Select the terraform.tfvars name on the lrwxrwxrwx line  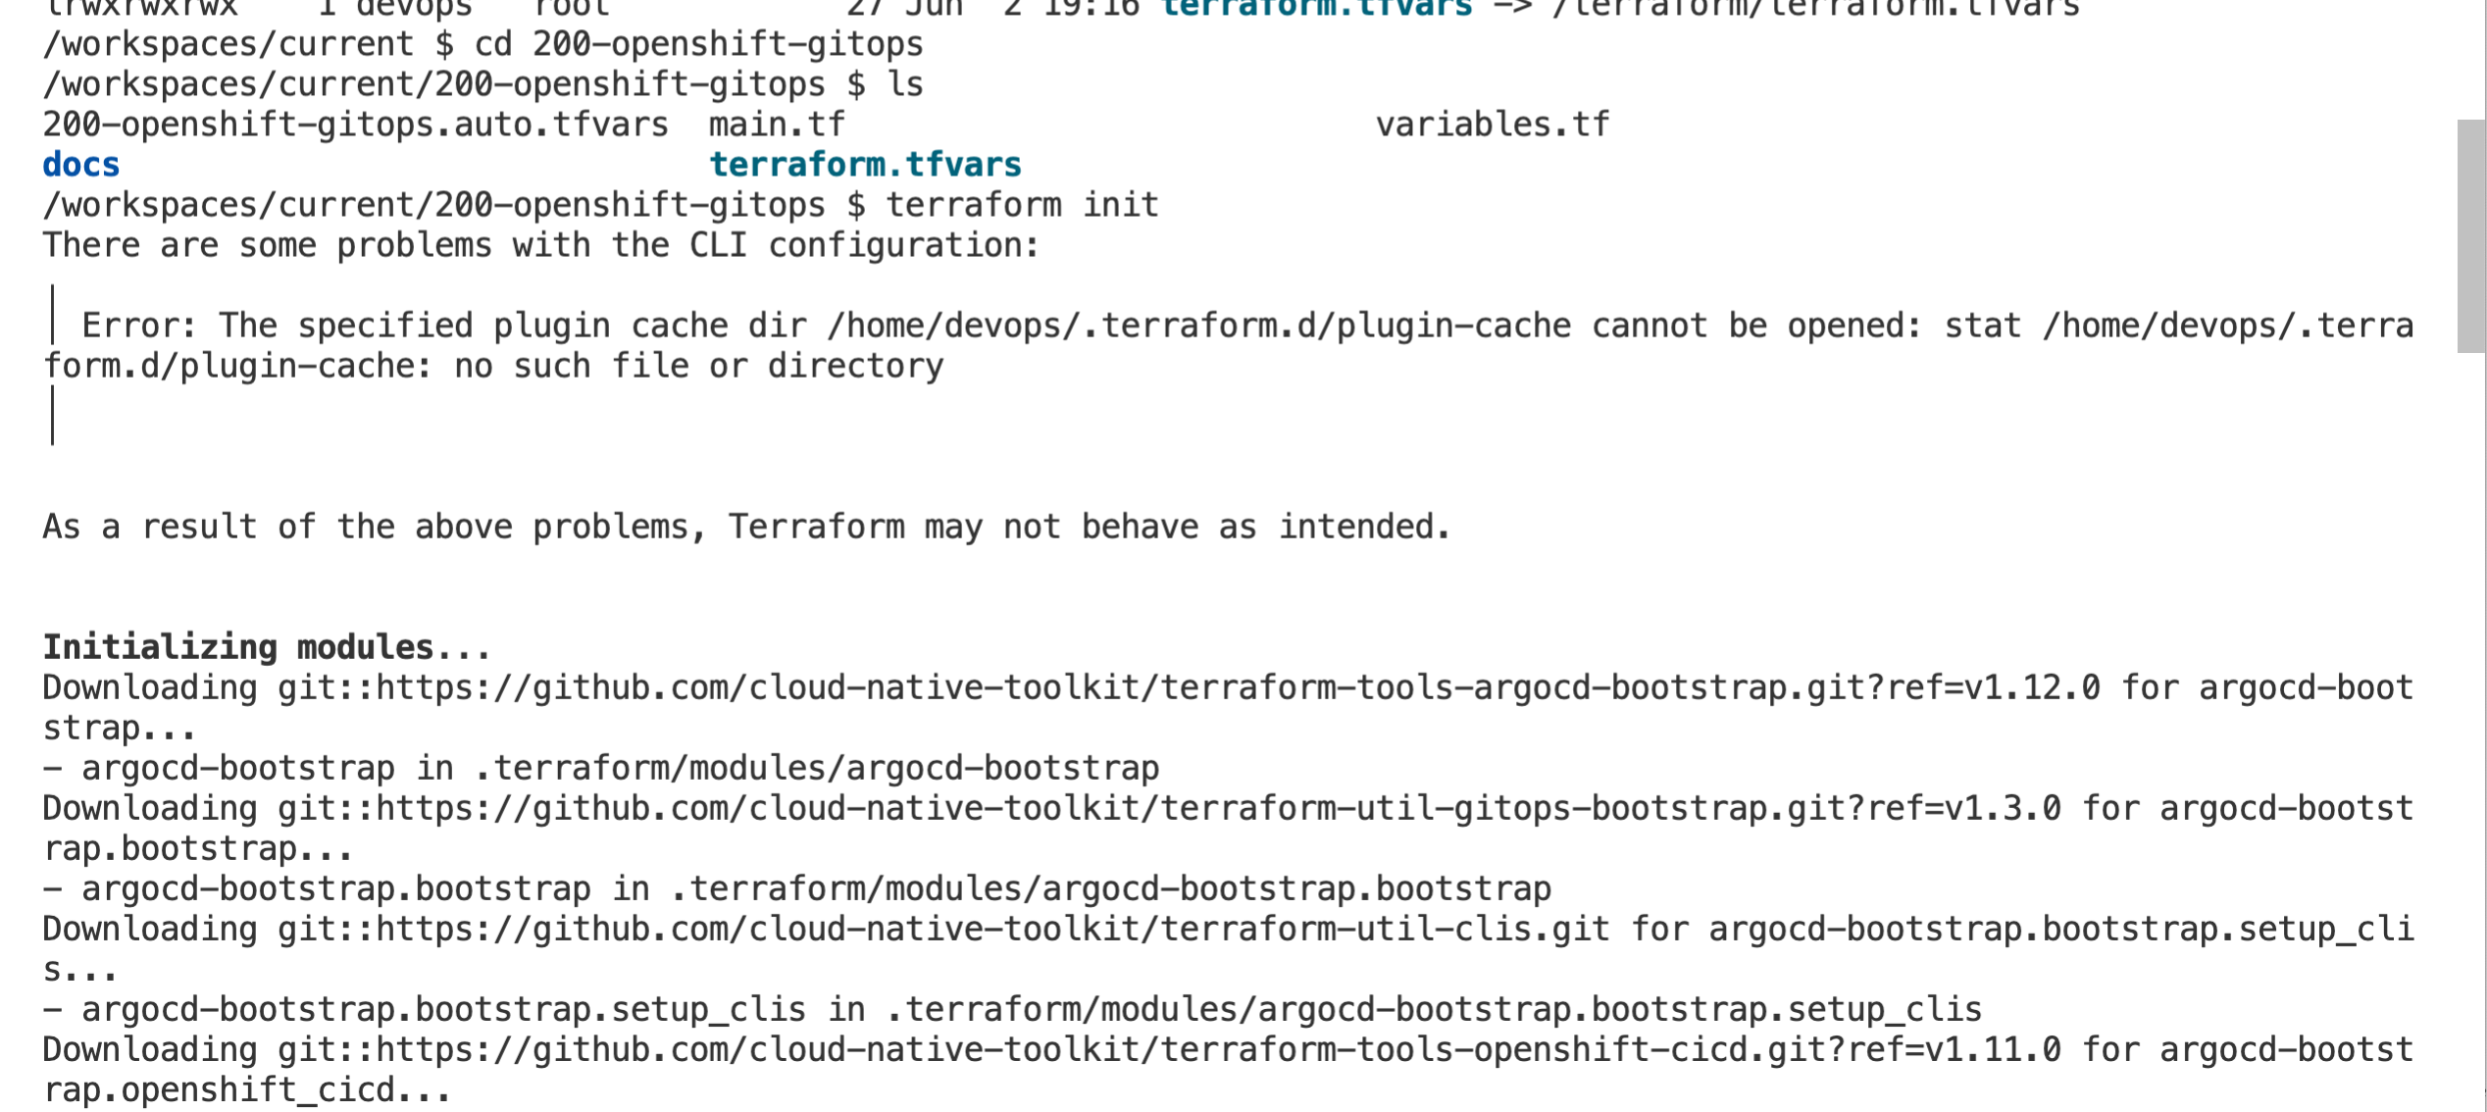coord(1315,8)
